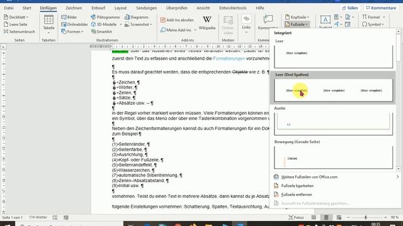Insert a Diagramm chart
Screen dimensions: 403x226
pyautogui.click(x=137, y=17)
